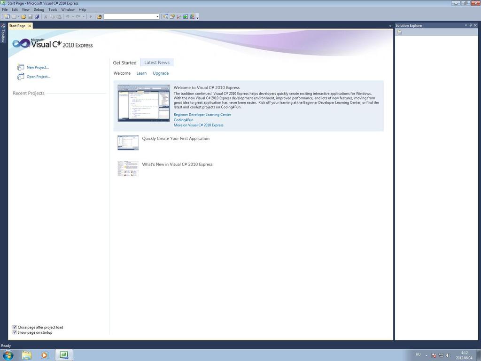
Task: Click the New Project... link
Action: (x=38, y=67)
